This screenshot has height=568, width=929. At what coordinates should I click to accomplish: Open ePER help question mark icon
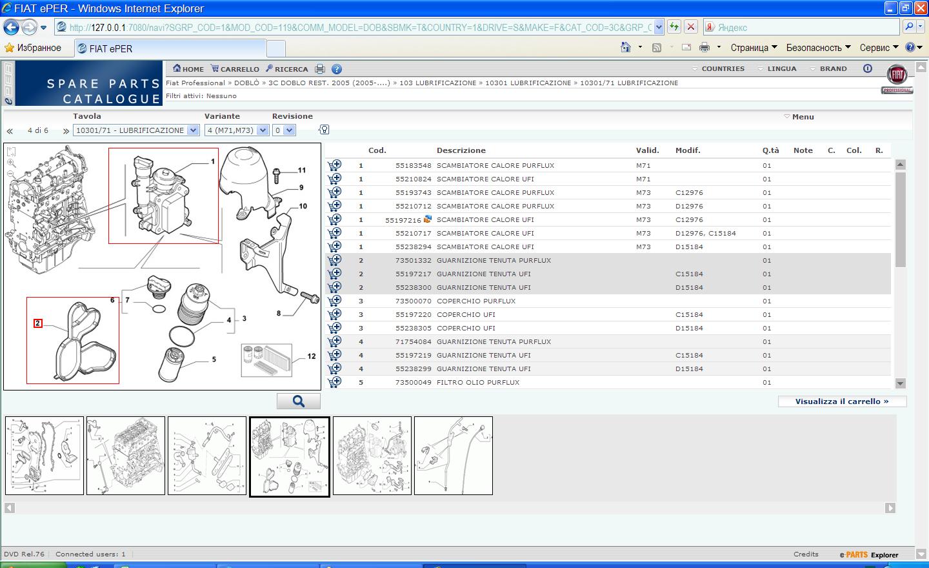[x=337, y=69]
